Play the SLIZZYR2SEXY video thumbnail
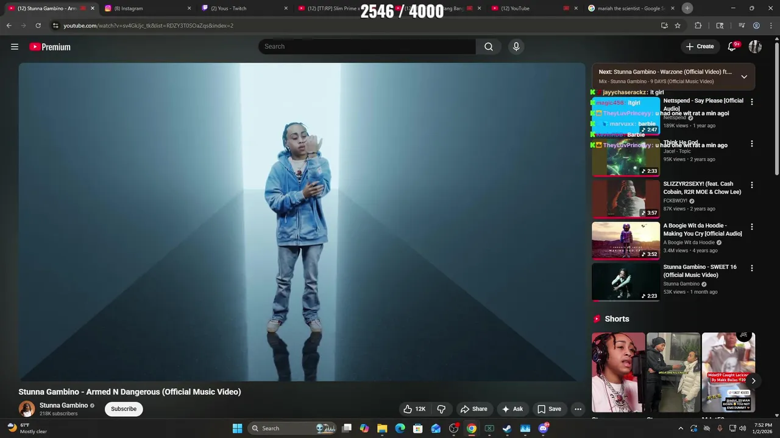Viewport: 780px width, 438px height. pos(626,200)
